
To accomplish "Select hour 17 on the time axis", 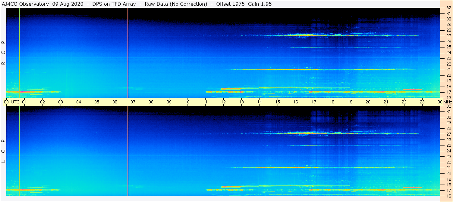I will (x=314, y=102).
